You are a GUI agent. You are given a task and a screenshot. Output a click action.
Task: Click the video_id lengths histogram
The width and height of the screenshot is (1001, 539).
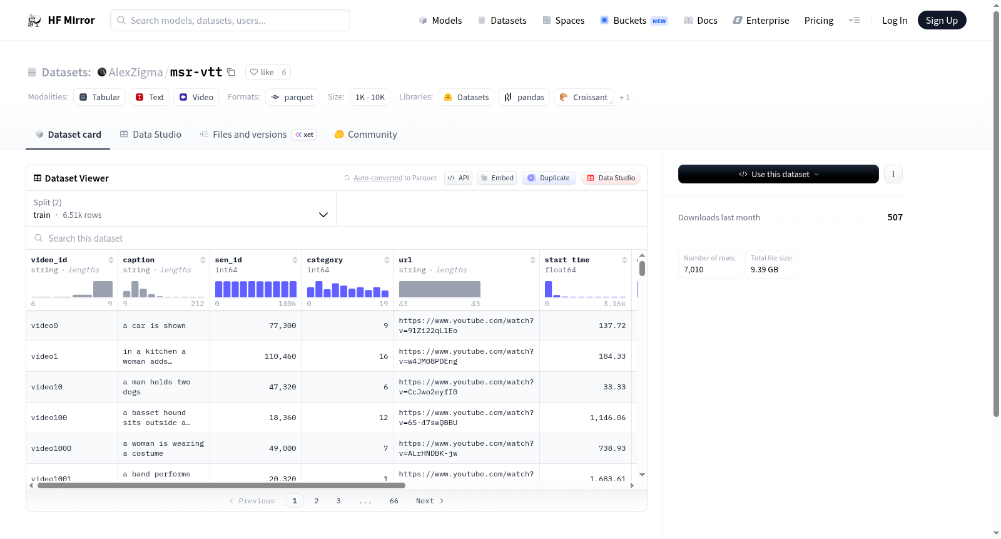coord(72,289)
